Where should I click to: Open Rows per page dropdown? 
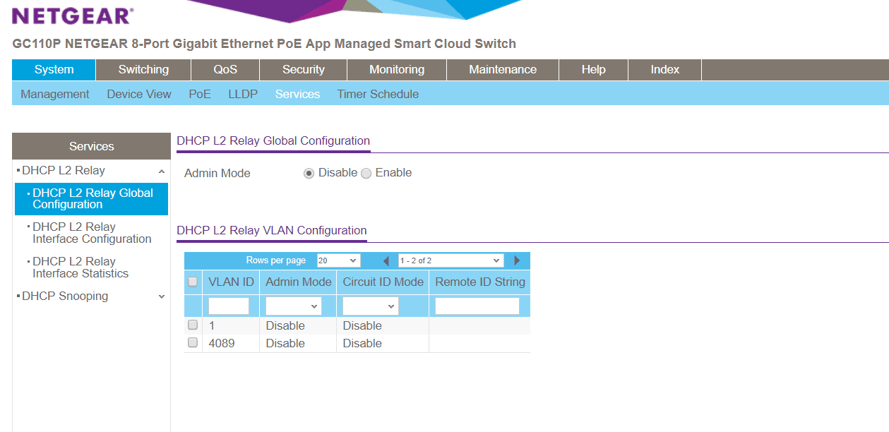pos(338,261)
